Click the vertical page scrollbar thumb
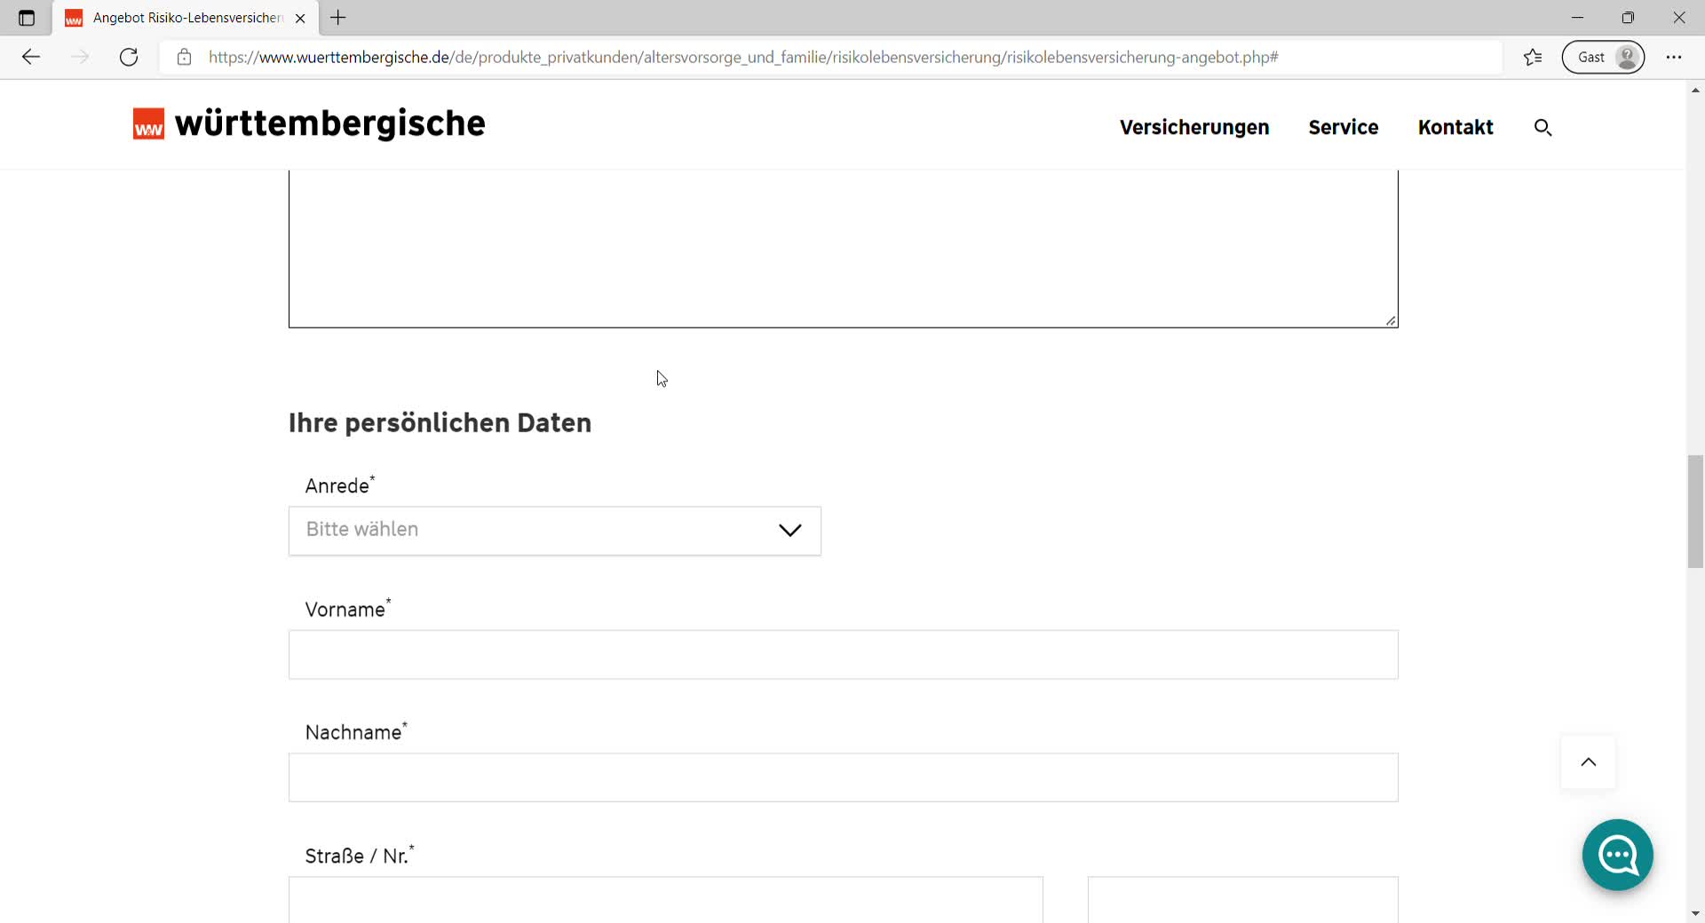 click(1695, 510)
